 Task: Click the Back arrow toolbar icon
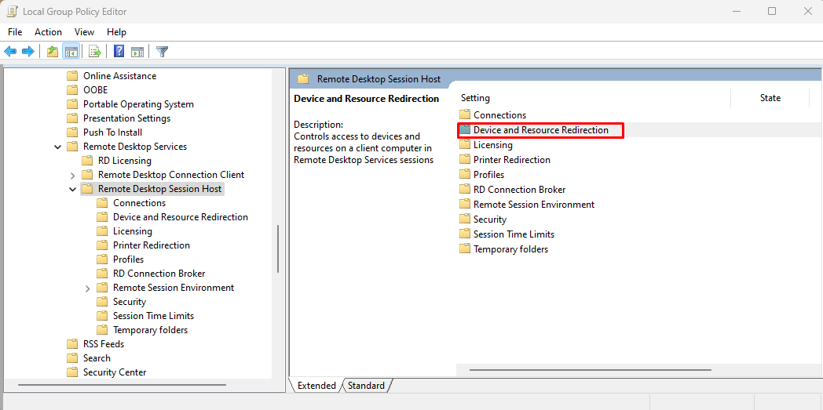(10, 51)
